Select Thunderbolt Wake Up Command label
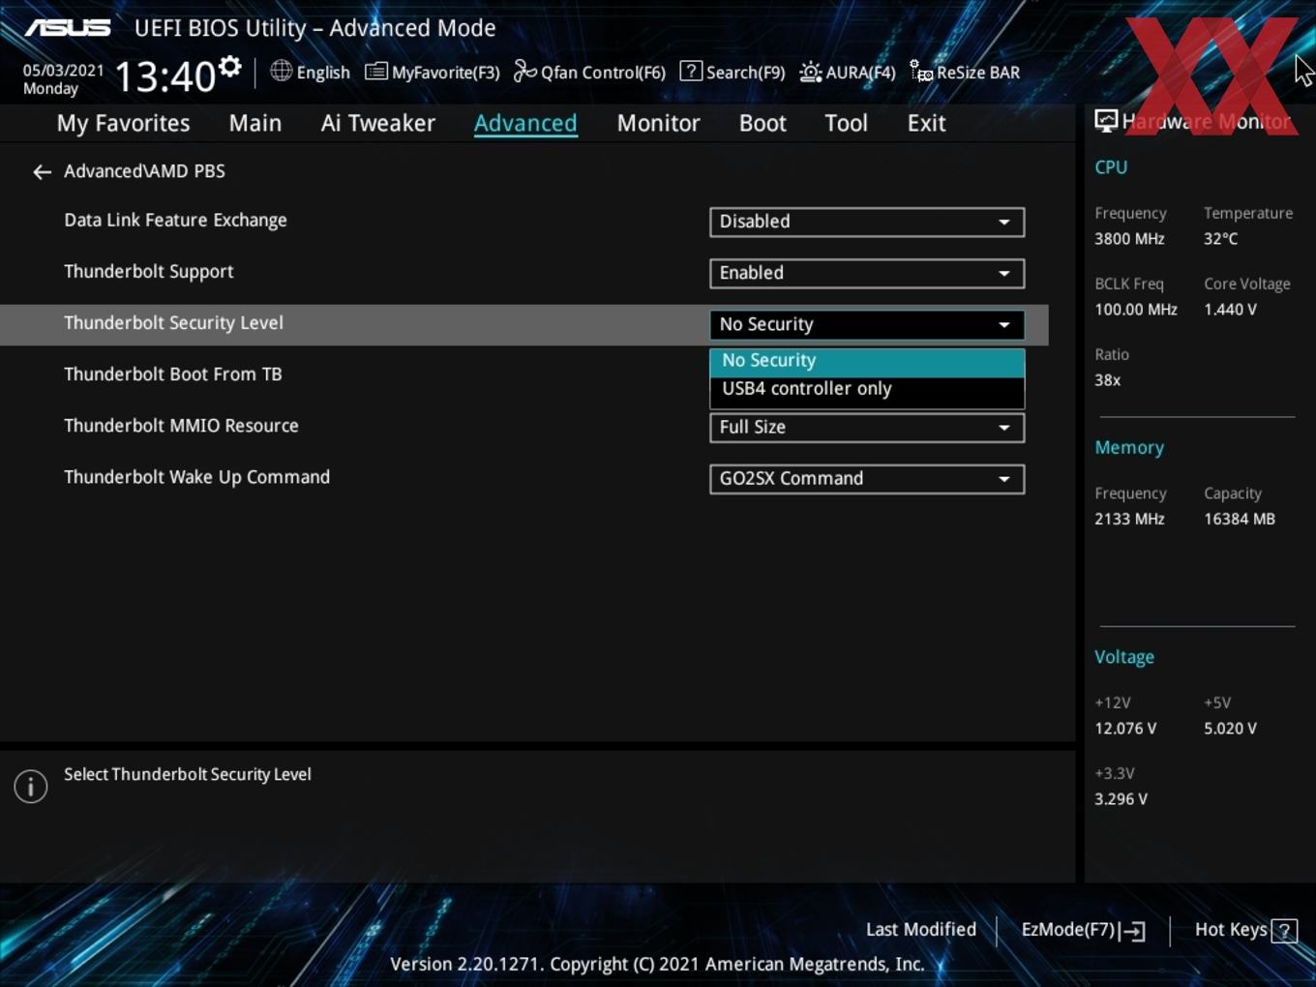1316x987 pixels. coord(196,477)
